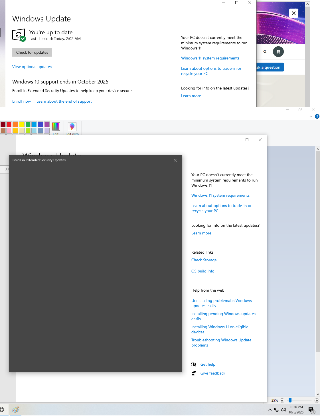Open Uninstalling problematic Windows updates easily

(222, 303)
